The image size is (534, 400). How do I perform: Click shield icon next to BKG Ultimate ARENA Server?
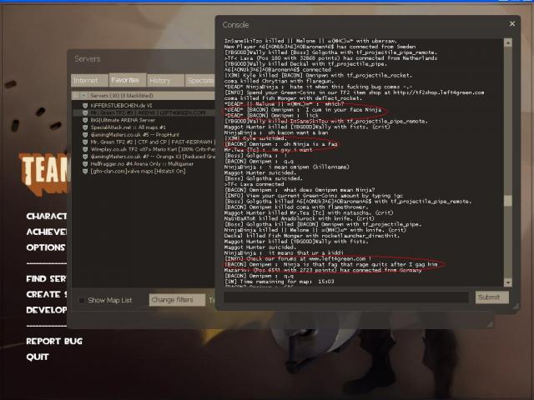pyautogui.click(x=84, y=120)
